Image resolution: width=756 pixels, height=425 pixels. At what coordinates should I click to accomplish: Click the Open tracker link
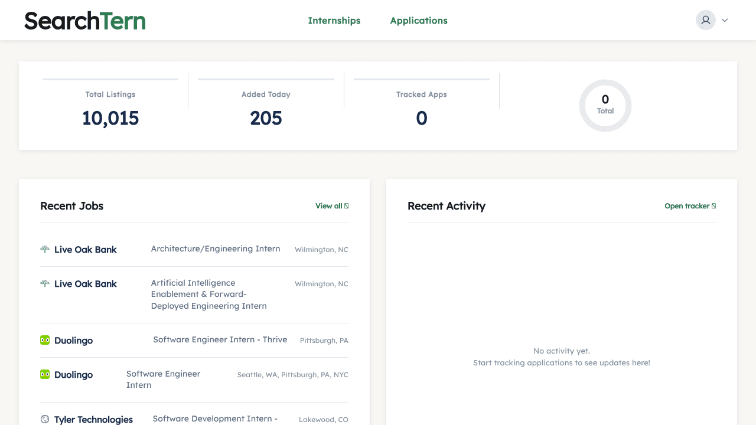pos(690,206)
